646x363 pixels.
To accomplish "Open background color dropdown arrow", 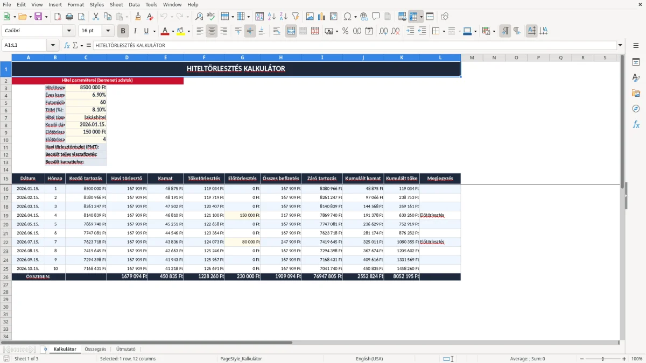I will [x=188, y=31].
